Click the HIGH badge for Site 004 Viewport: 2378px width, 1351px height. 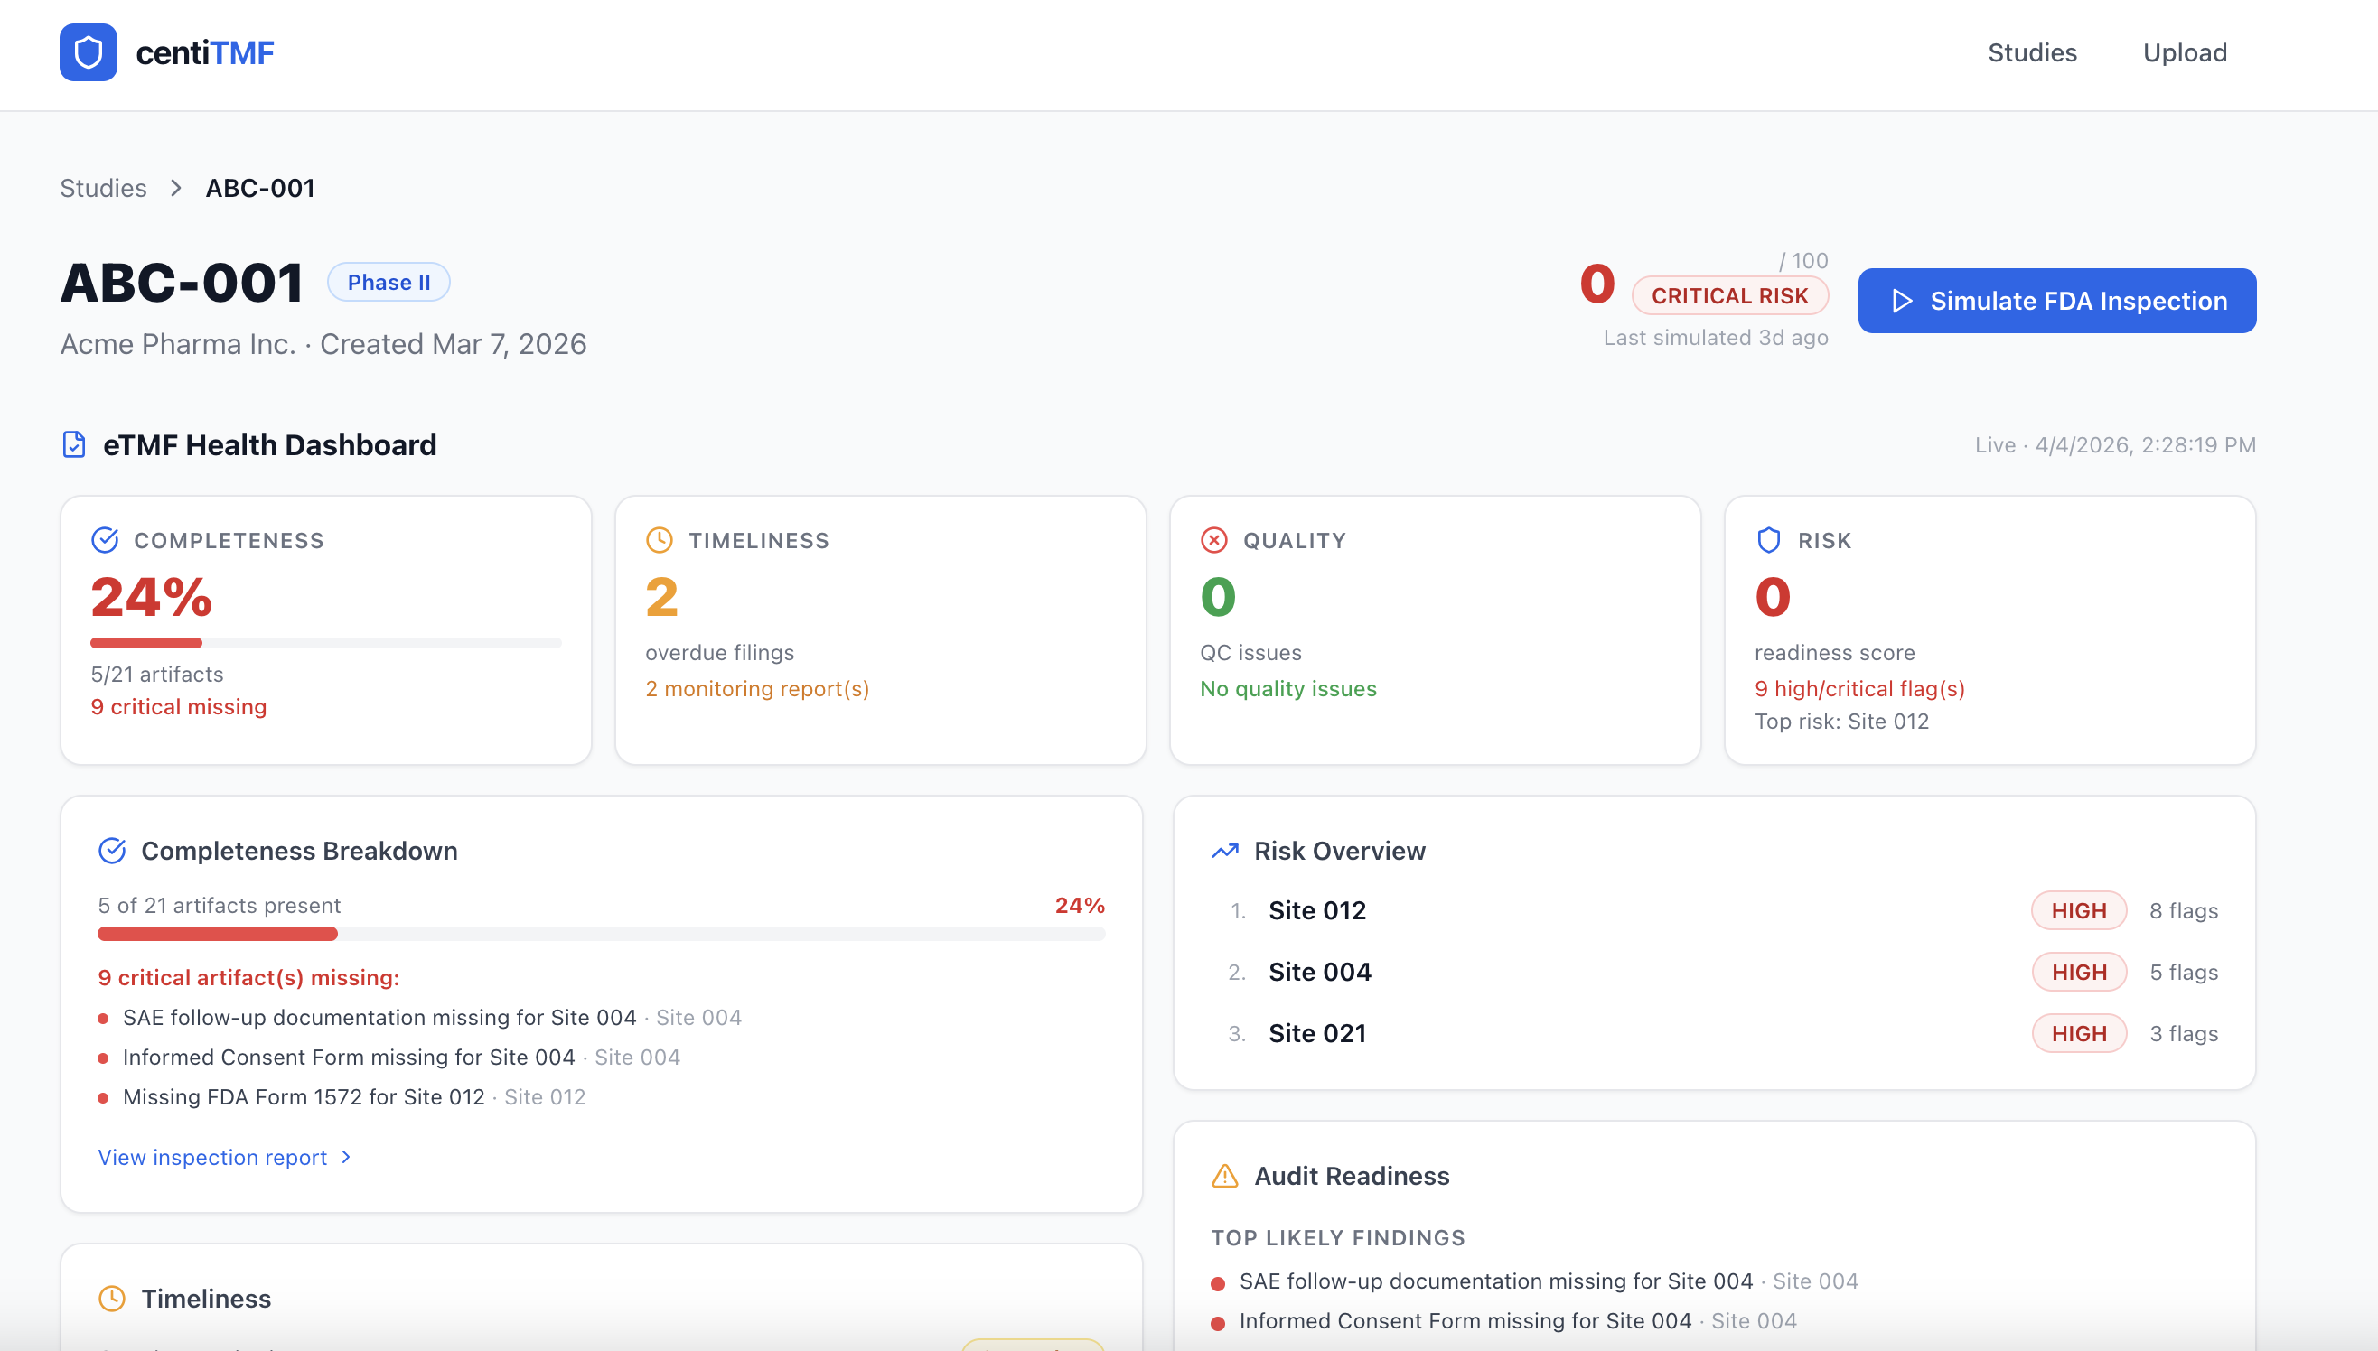[2078, 972]
